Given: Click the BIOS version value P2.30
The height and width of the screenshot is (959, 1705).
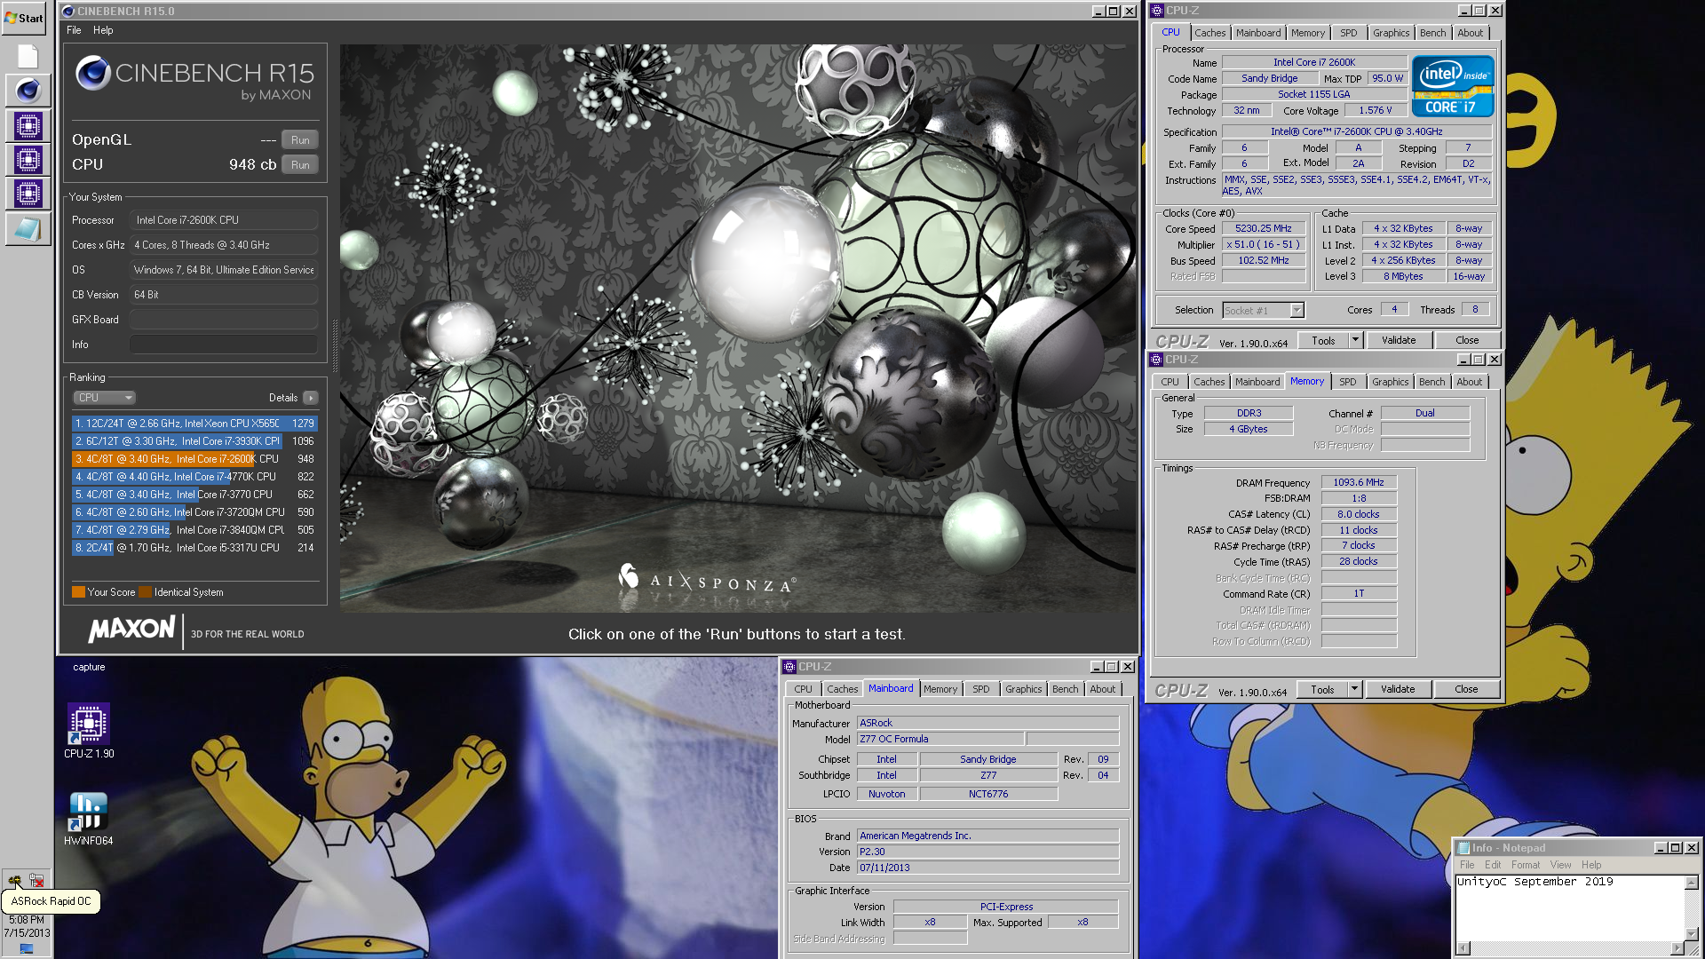Looking at the screenshot, I should [x=987, y=852].
